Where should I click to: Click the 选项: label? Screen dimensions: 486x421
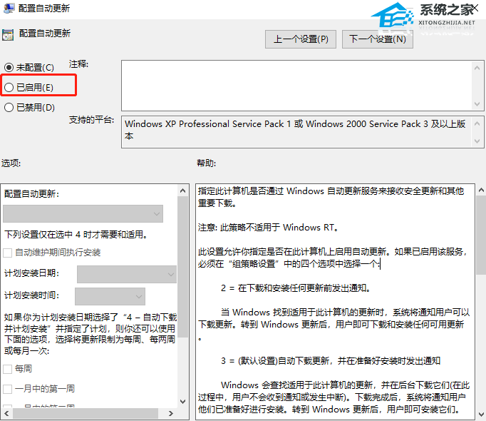click(x=11, y=163)
